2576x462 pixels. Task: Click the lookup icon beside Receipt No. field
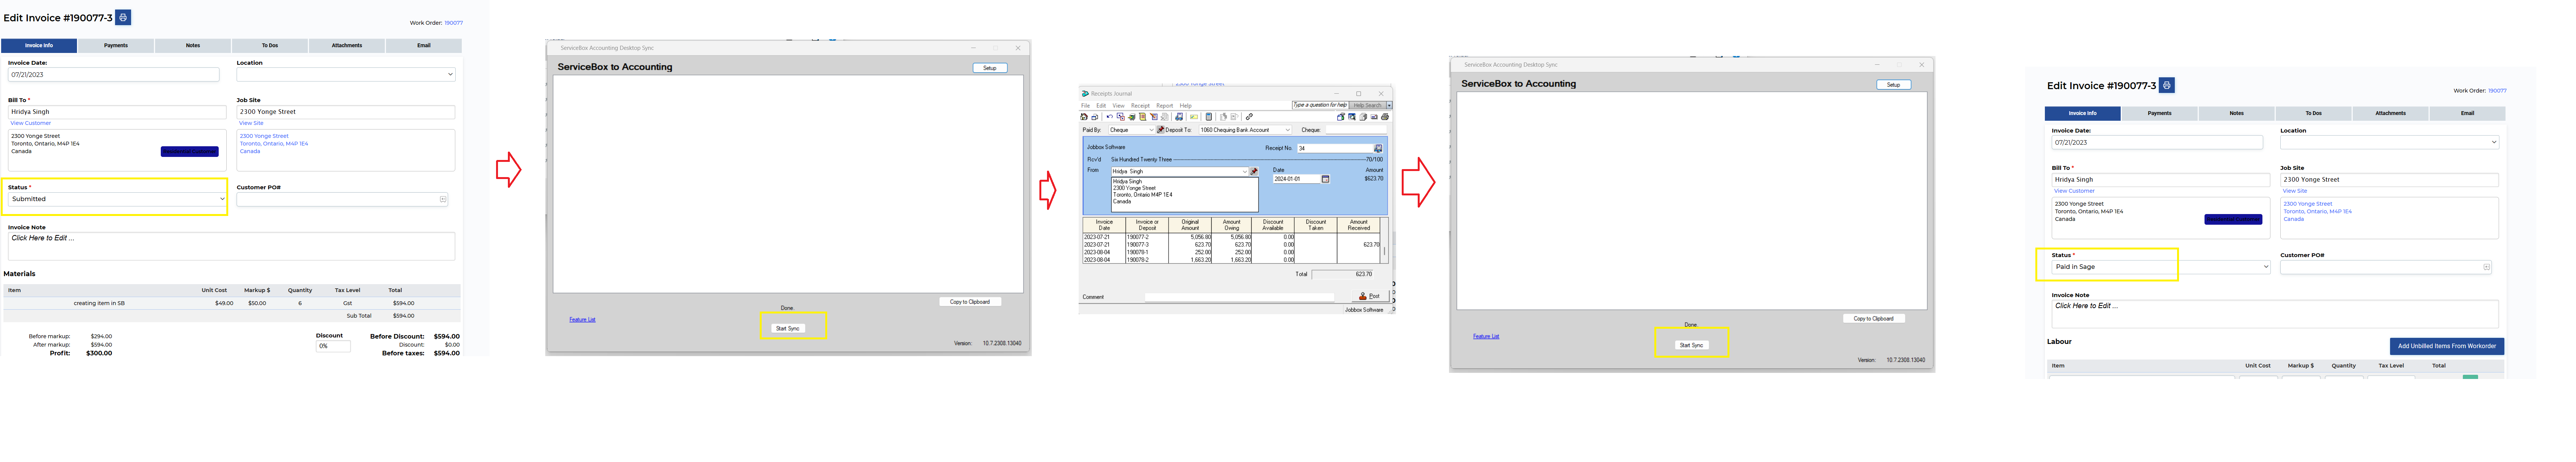click(x=1378, y=148)
